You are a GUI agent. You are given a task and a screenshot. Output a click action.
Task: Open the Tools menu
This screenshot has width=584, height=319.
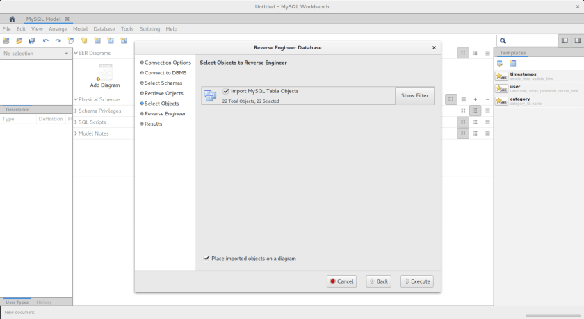pos(127,28)
